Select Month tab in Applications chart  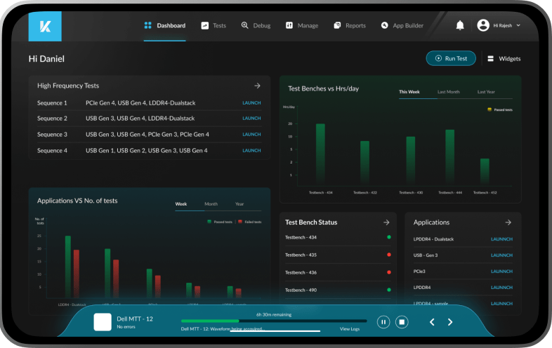pyautogui.click(x=211, y=204)
